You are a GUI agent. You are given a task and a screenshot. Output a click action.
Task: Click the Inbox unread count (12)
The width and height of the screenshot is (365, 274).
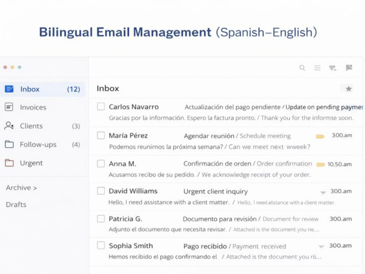tap(74, 89)
